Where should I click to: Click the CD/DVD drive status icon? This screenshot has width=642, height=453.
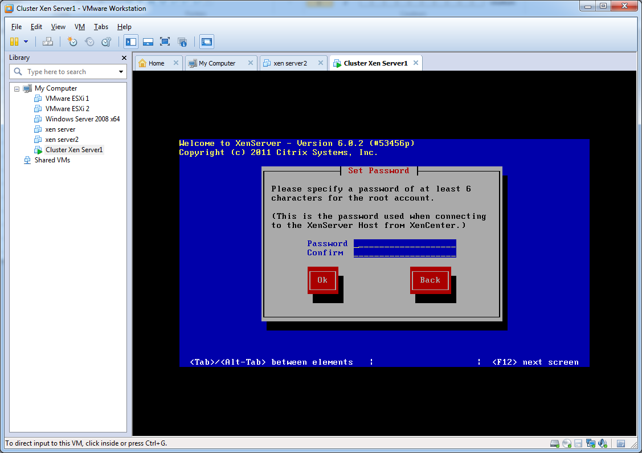pyautogui.click(x=566, y=443)
